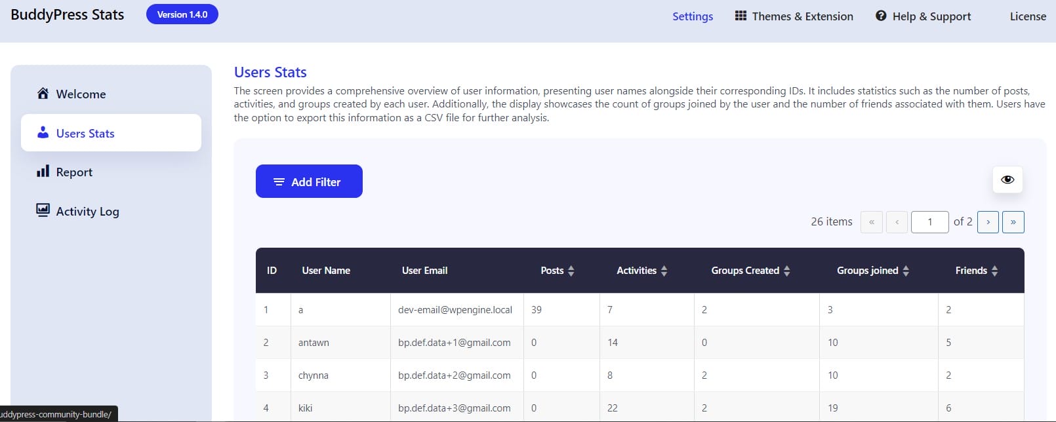Sort by Friends column arrows
The height and width of the screenshot is (422, 1056).
click(994, 271)
